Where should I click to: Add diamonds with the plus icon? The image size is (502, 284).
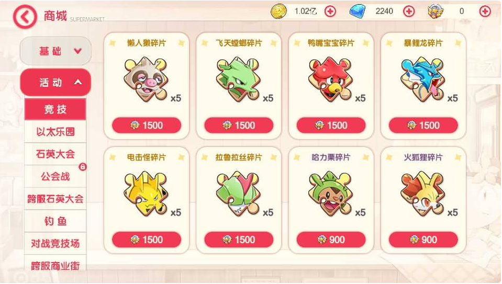tap(408, 12)
